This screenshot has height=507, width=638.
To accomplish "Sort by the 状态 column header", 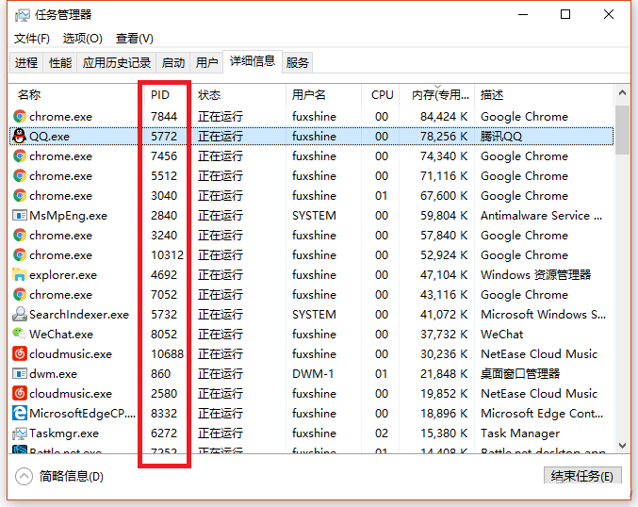I will coord(209,95).
